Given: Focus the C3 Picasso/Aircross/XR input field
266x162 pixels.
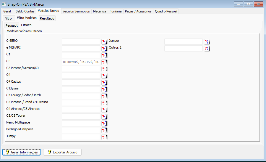Looking at the screenshot, I should pyautogui.click(x=81, y=69).
